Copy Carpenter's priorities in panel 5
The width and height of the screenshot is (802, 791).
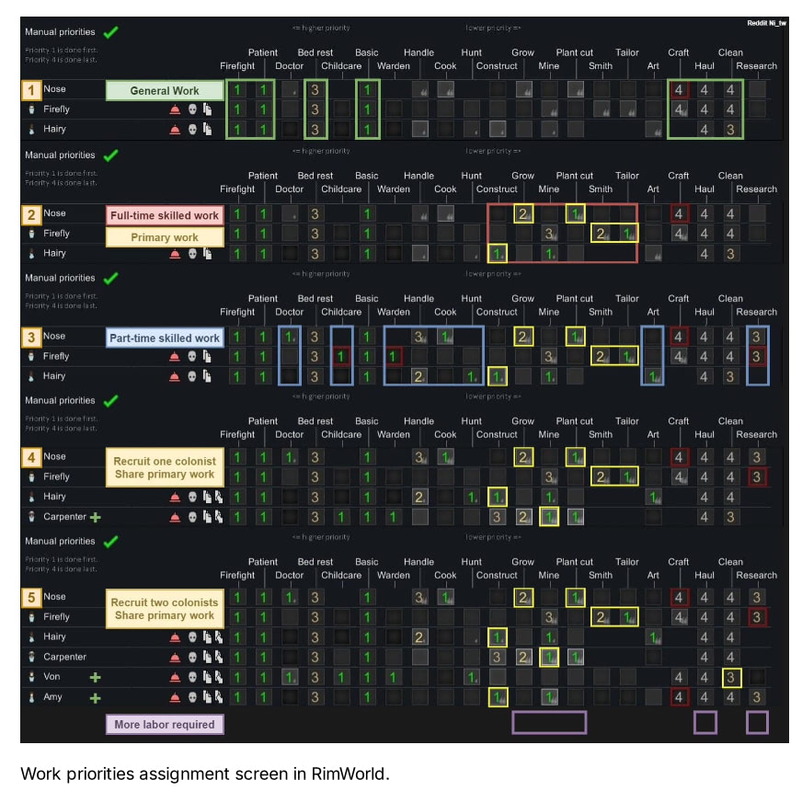207,657
